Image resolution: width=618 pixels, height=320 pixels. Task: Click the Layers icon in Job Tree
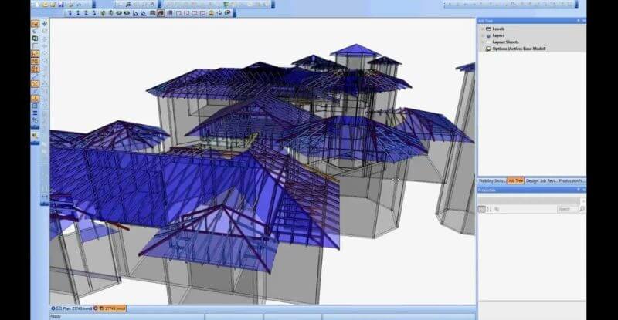tap(488, 35)
